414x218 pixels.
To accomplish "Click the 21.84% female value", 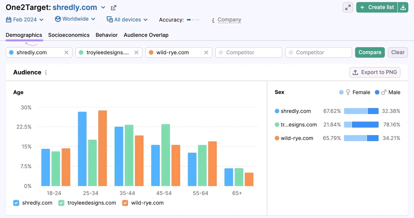I will (332, 125).
